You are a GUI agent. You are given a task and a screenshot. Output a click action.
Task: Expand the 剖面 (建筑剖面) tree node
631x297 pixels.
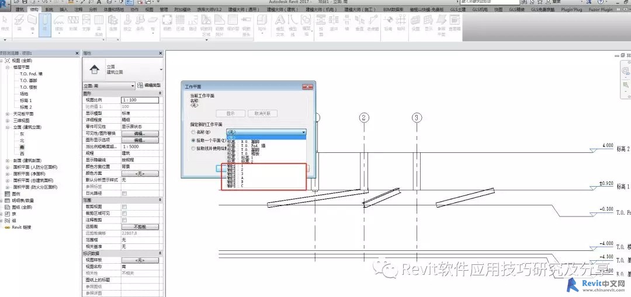point(8,160)
